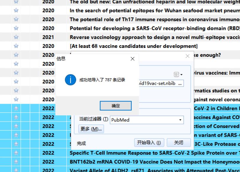Viewport: 240px width, 172px height.
Task: Star the record ending 'enough?'
Action: click(x=16, y=55)
